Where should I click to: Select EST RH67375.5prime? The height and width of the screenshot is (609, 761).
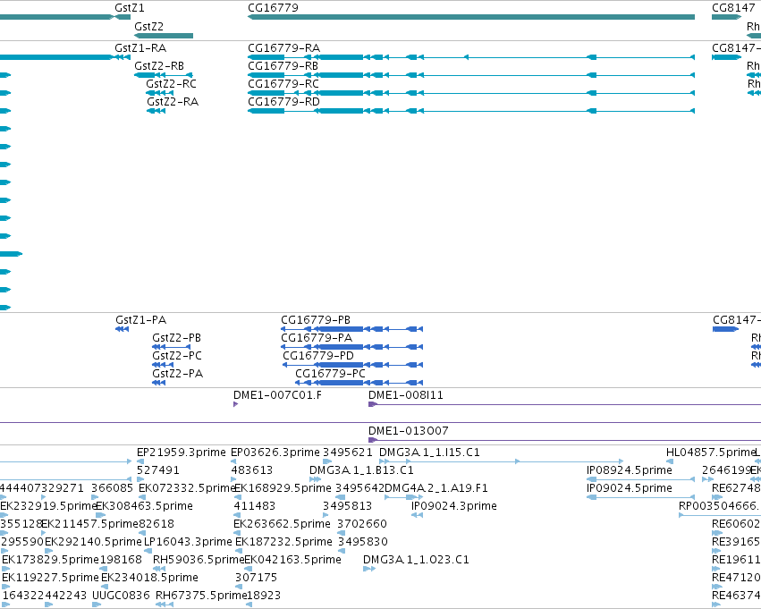[x=201, y=596]
